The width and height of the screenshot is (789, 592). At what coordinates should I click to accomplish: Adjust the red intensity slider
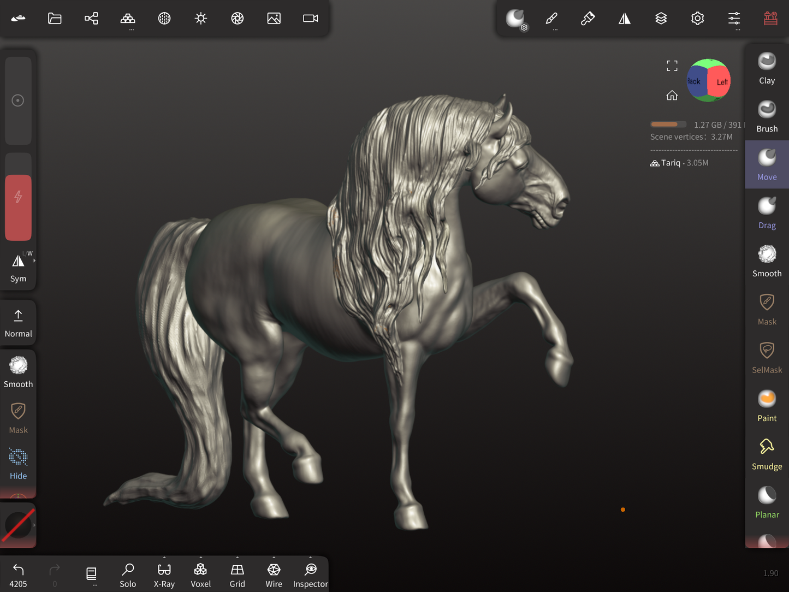click(x=18, y=207)
